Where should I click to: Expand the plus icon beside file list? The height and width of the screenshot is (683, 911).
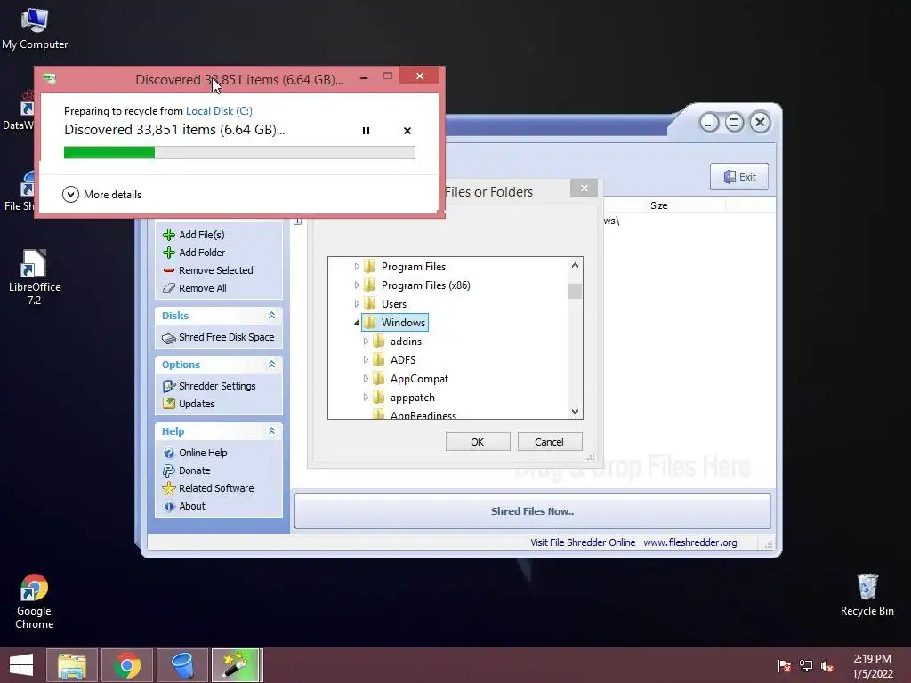coord(297,221)
